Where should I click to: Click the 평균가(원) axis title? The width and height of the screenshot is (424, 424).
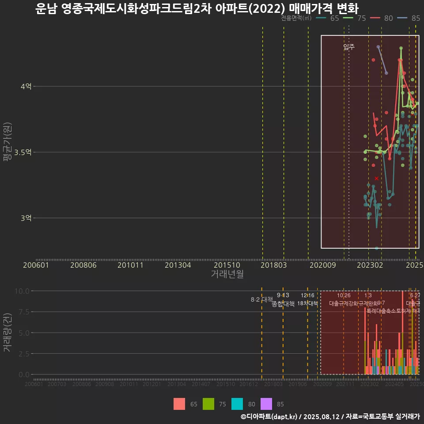7,142
